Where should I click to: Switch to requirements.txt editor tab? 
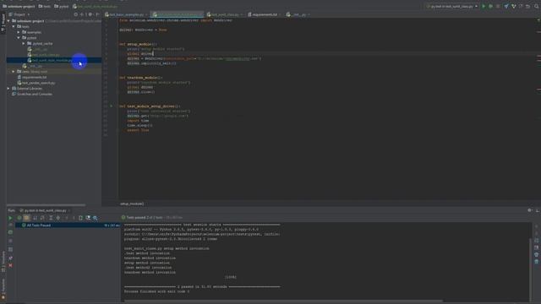(x=265, y=14)
